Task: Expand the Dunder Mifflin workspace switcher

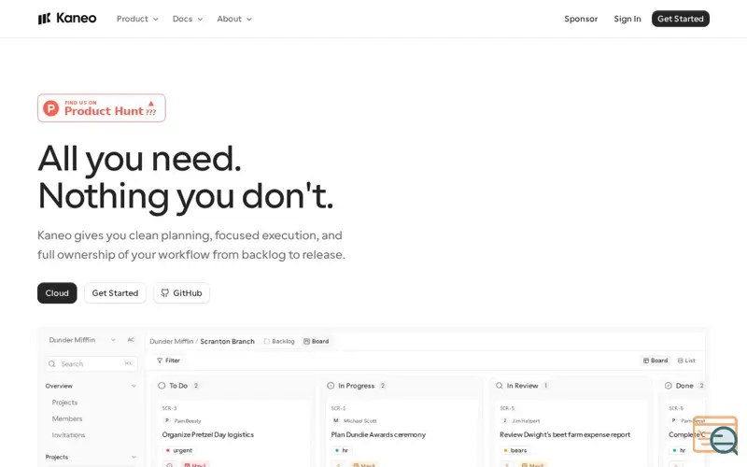Action: click(82, 340)
